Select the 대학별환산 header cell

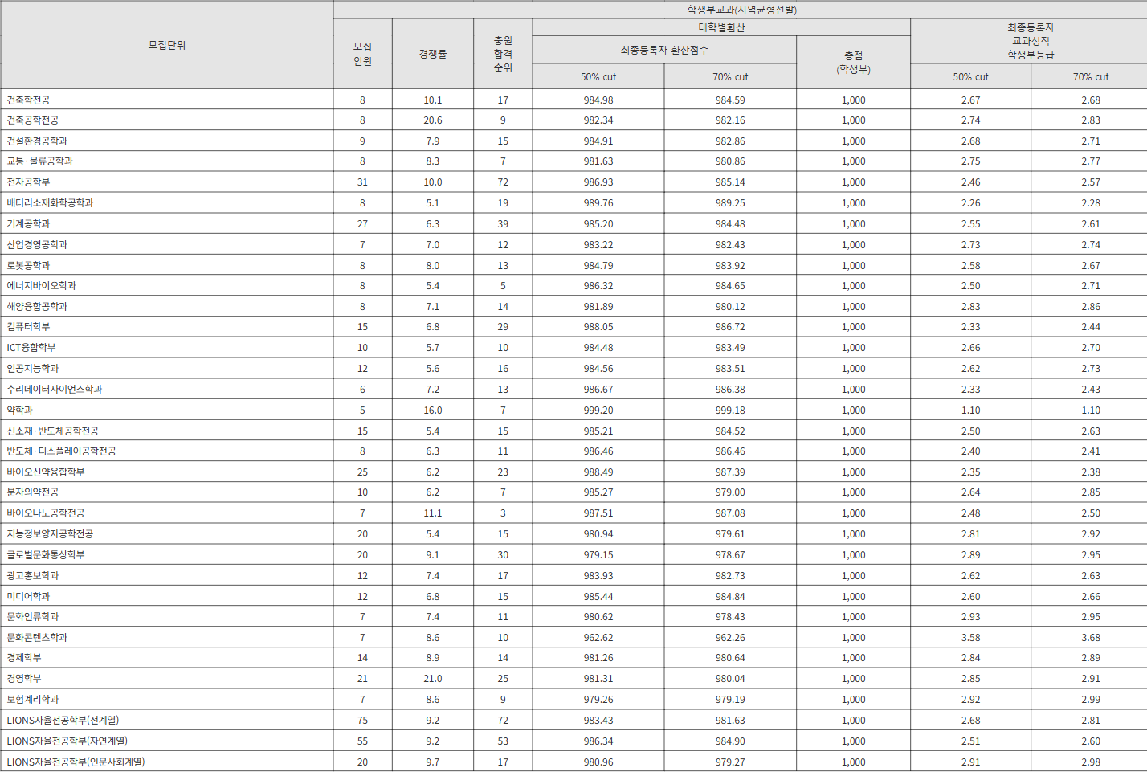coord(721,27)
